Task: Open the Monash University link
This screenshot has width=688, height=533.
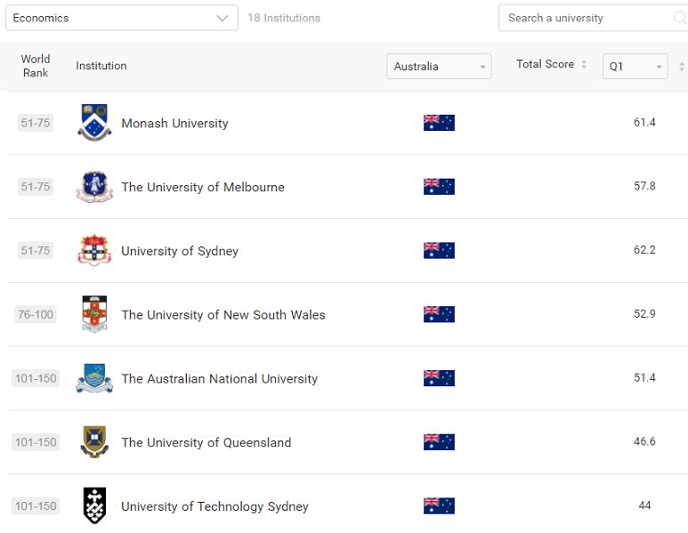Action: [x=174, y=124]
